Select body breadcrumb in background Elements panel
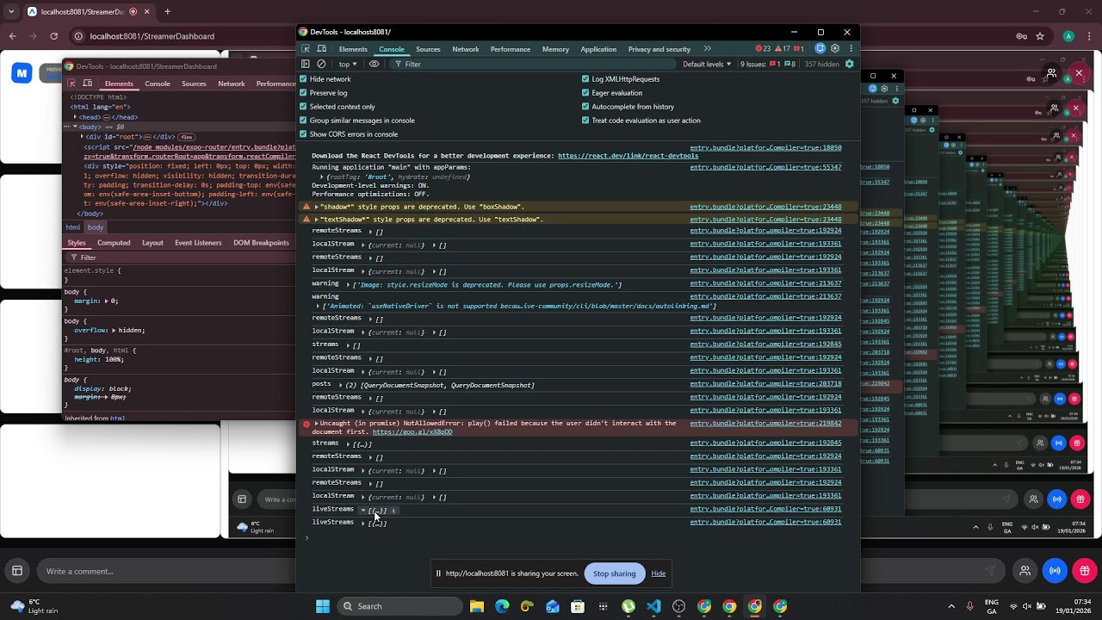The width and height of the screenshot is (1102, 620). pos(96,227)
